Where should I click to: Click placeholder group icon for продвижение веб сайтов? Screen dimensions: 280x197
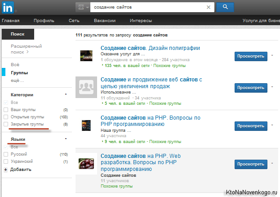click(86, 87)
